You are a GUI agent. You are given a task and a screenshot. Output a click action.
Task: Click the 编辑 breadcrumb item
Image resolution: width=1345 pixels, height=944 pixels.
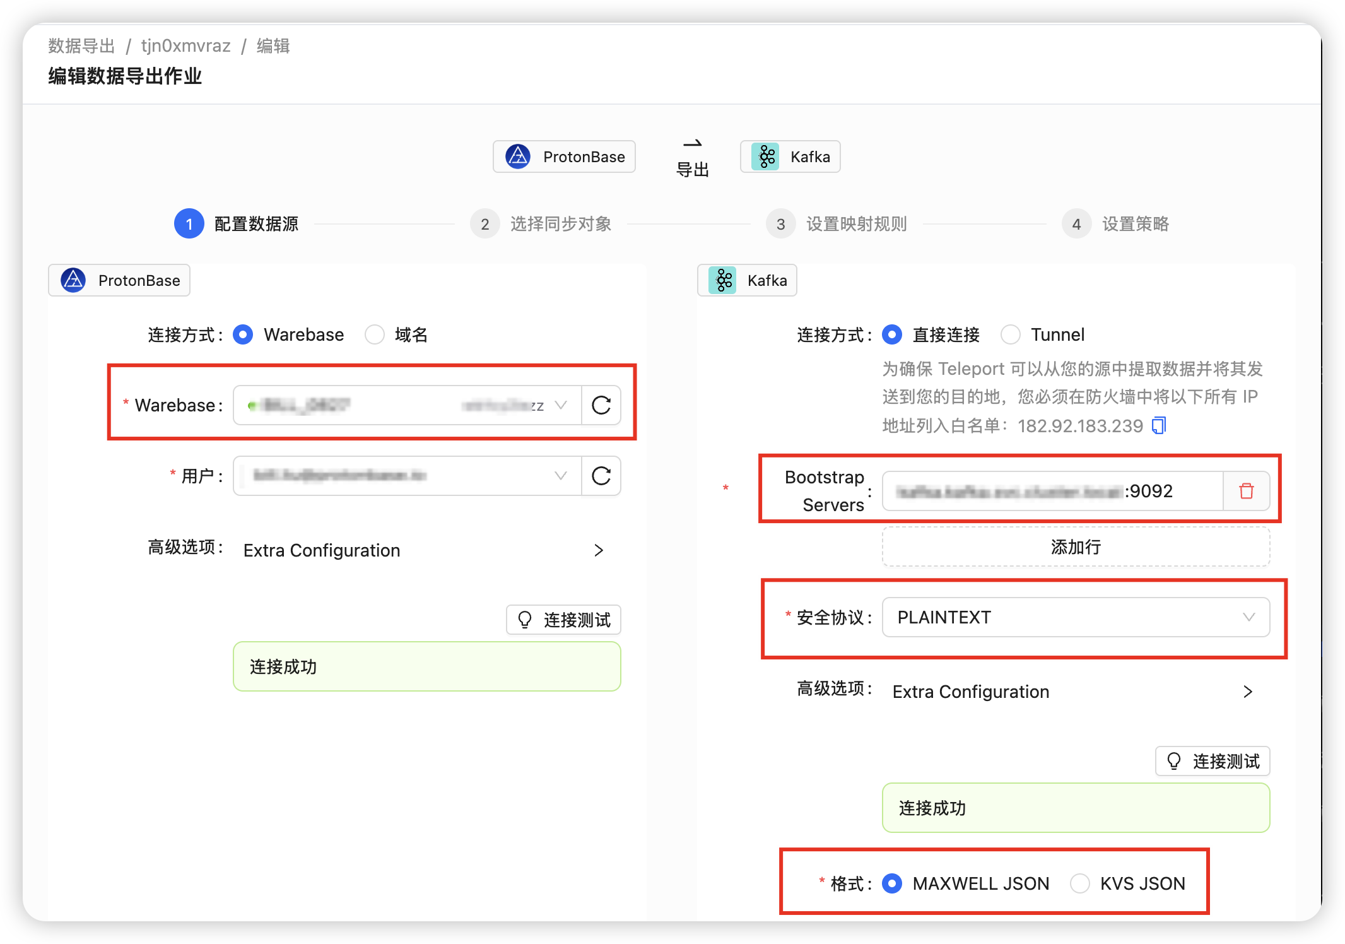point(273,46)
